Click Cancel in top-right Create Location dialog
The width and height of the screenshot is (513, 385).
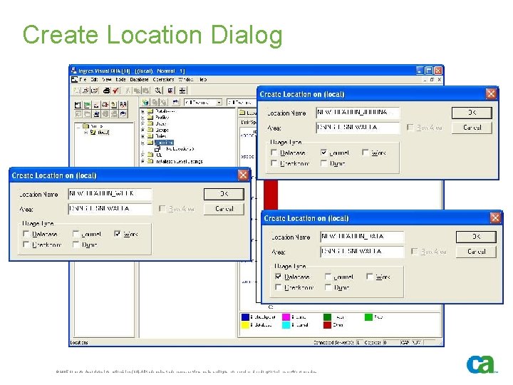tap(472, 128)
